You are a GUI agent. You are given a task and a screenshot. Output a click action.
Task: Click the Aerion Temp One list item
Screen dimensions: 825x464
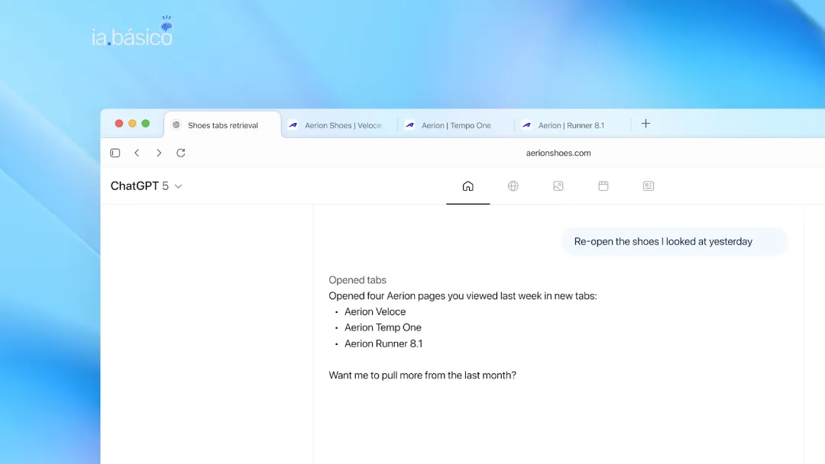point(383,327)
